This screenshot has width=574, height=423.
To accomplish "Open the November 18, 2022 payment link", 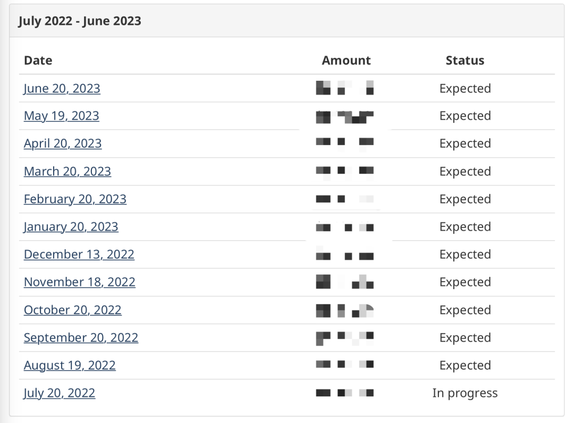I will [x=79, y=282].
